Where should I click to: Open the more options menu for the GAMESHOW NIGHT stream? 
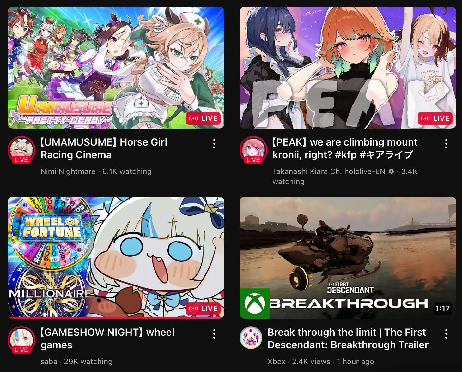(x=214, y=334)
